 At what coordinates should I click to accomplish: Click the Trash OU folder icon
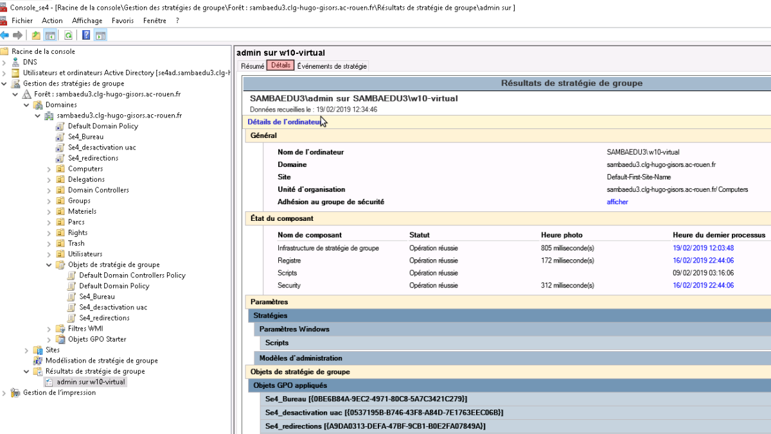tap(61, 243)
